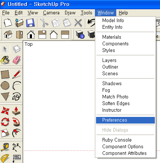160x163 pixels.
Task: Choose Match Photo menu entry
Action: point(125,97)
